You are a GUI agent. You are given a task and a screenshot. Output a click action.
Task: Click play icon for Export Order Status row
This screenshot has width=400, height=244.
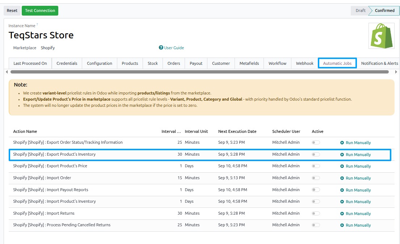pyautogui.click(x=342, y=143)
